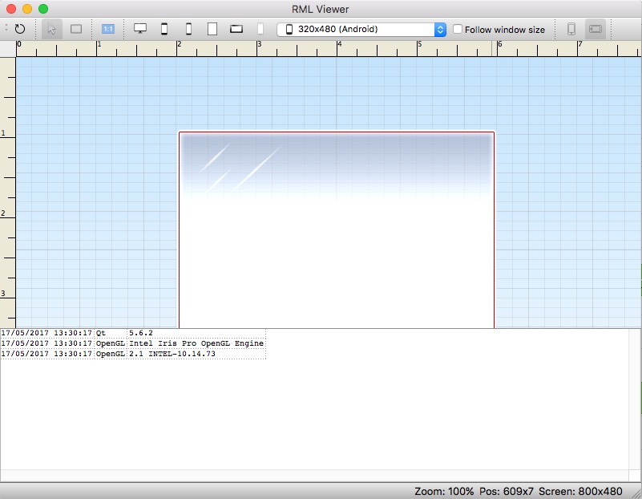
Task: Click the horizontal ruler at top
Action: tap(321, 48)
